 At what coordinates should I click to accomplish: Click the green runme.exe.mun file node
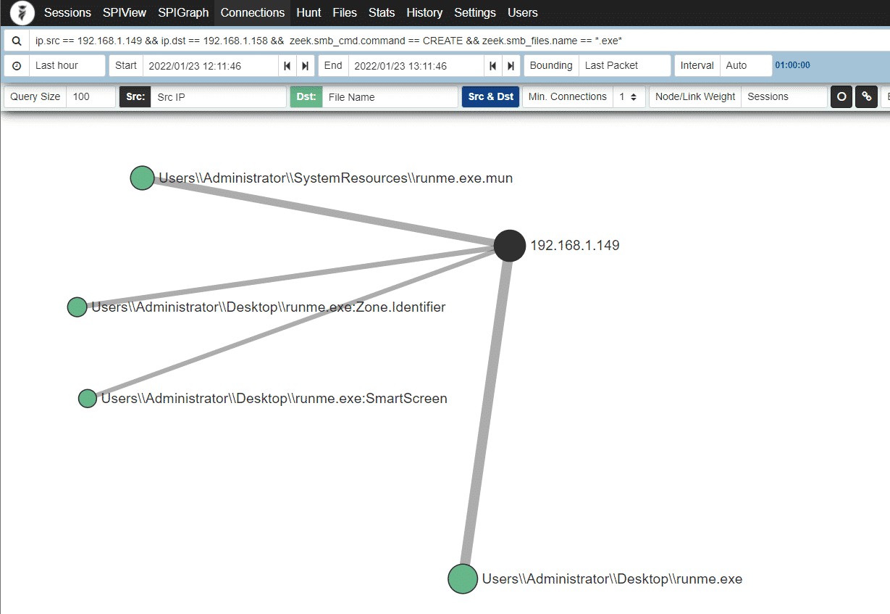[142, 178]
